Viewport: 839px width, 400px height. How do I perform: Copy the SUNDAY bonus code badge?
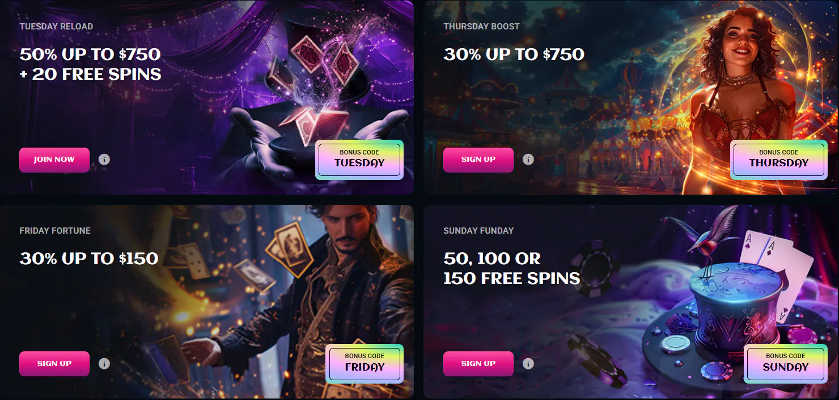[x=786, y=364]
